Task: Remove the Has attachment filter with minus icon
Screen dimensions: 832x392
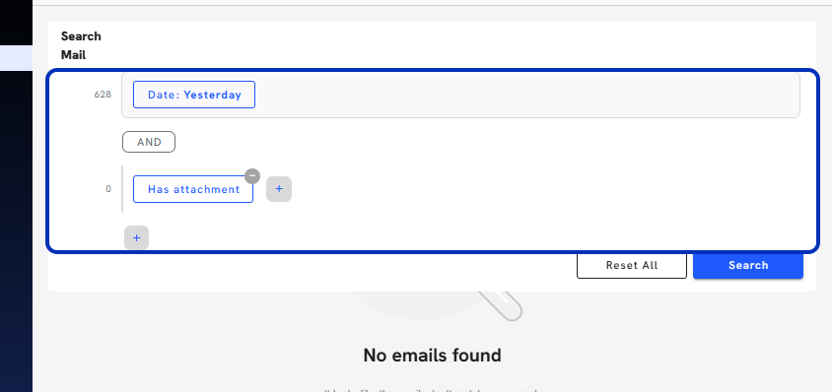Action: click(x=252, y=176)
